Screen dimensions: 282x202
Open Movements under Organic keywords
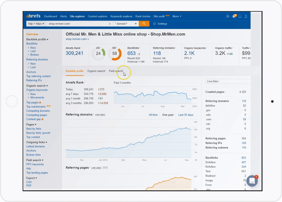point(37,97)
